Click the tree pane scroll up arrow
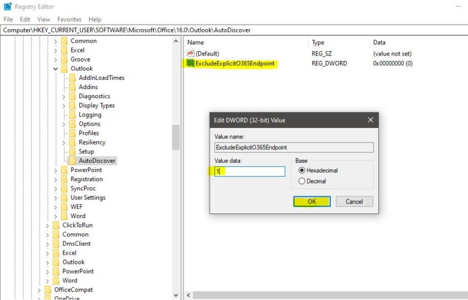This screenshot has width=468, height=300. [175, 41]
